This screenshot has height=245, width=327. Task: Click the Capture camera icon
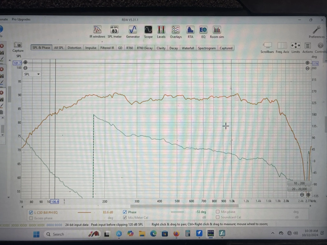(18, 45)
